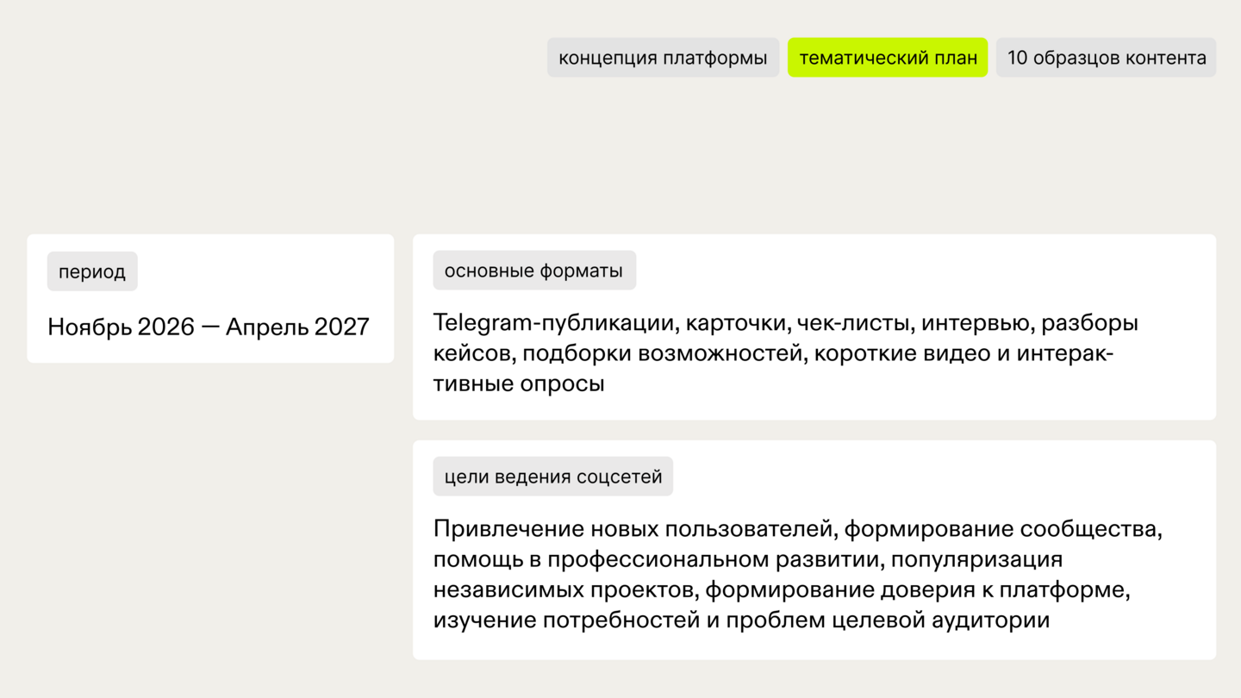
Task: Click «независимых проектов» in the goals text
Action: (566, 590)
